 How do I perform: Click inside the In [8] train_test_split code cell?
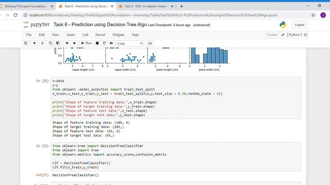176,98
